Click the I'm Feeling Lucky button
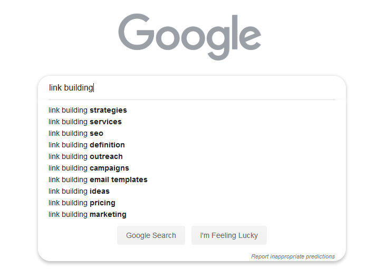The height and width of the screenshot is (279, 386). tap(229, 235)
